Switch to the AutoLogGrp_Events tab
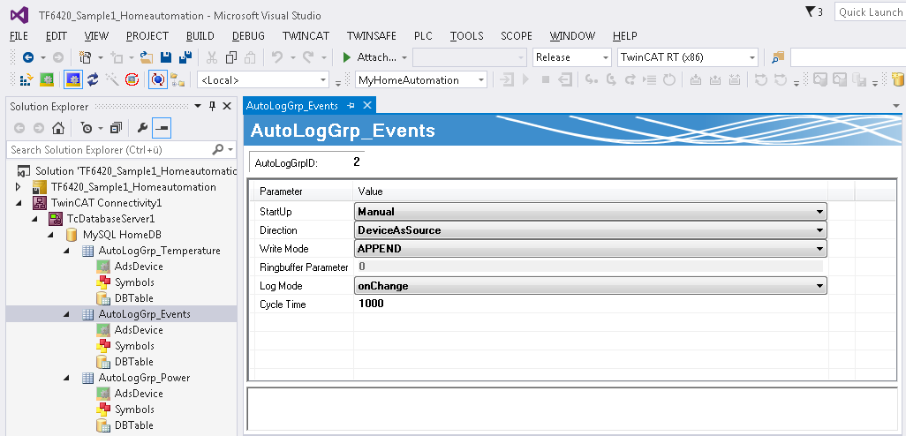 coord(291,106)
